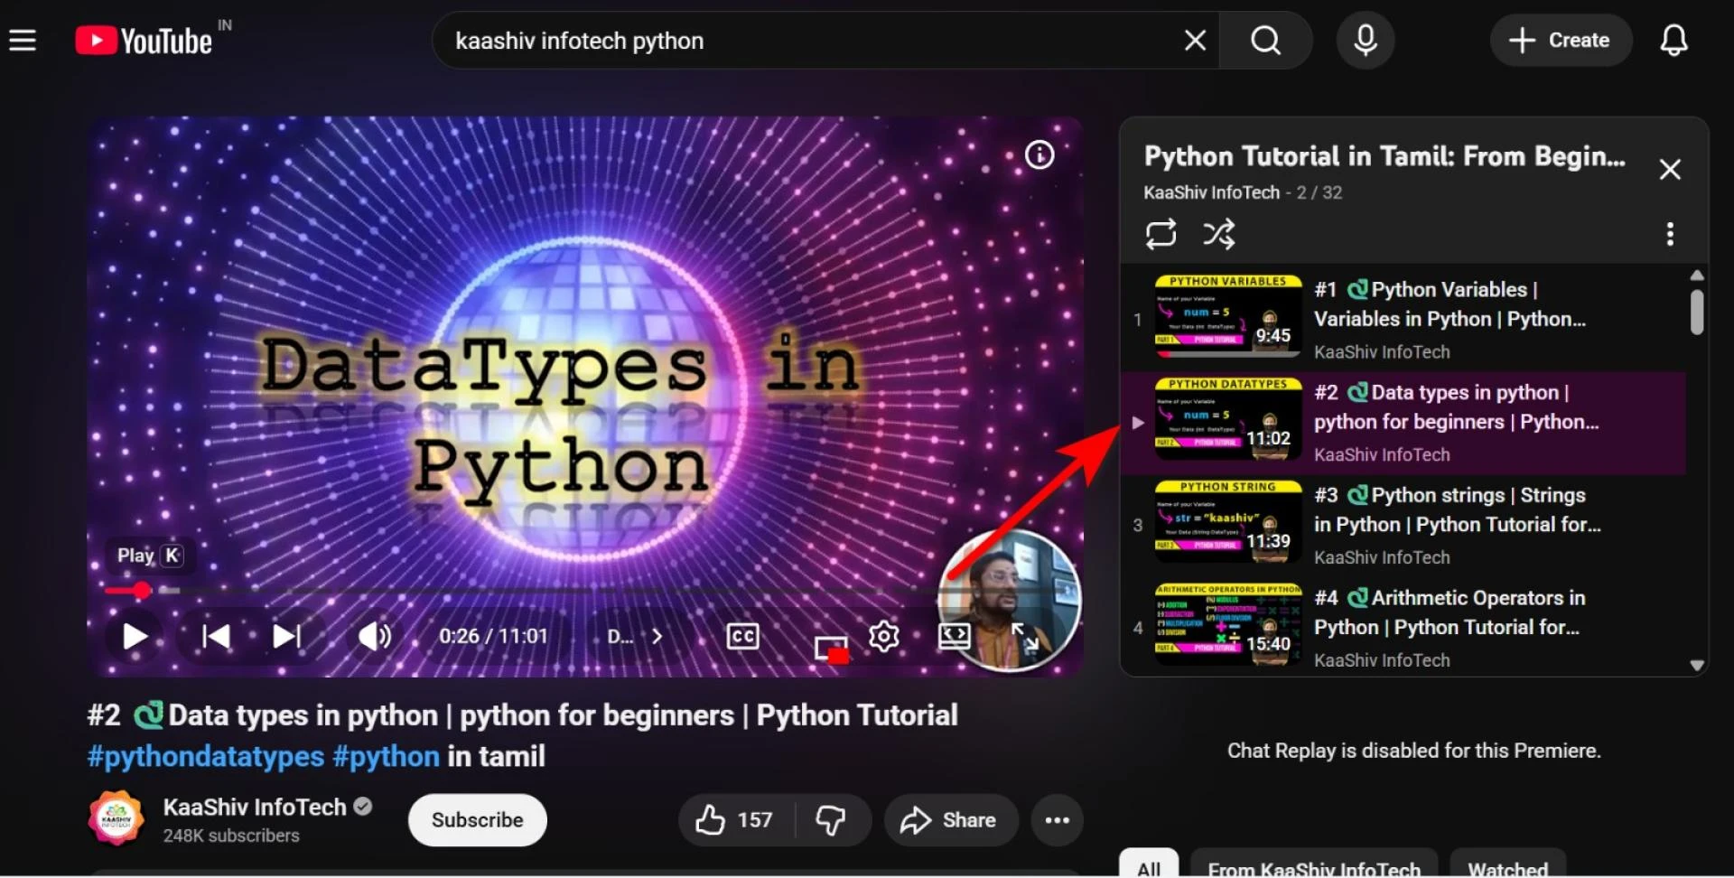Like the video with 157 likes
Image resolution: width=1734 pixels, height=878 pixels.
pyautogui.click(x=735, y=820)
